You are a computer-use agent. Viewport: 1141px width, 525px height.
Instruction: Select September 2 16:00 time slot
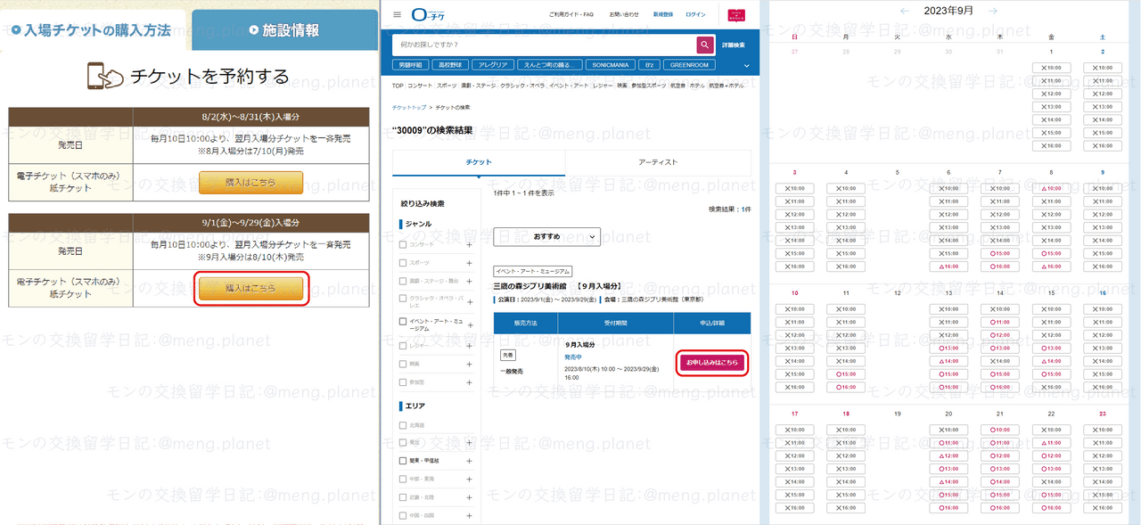[1104, 145]
